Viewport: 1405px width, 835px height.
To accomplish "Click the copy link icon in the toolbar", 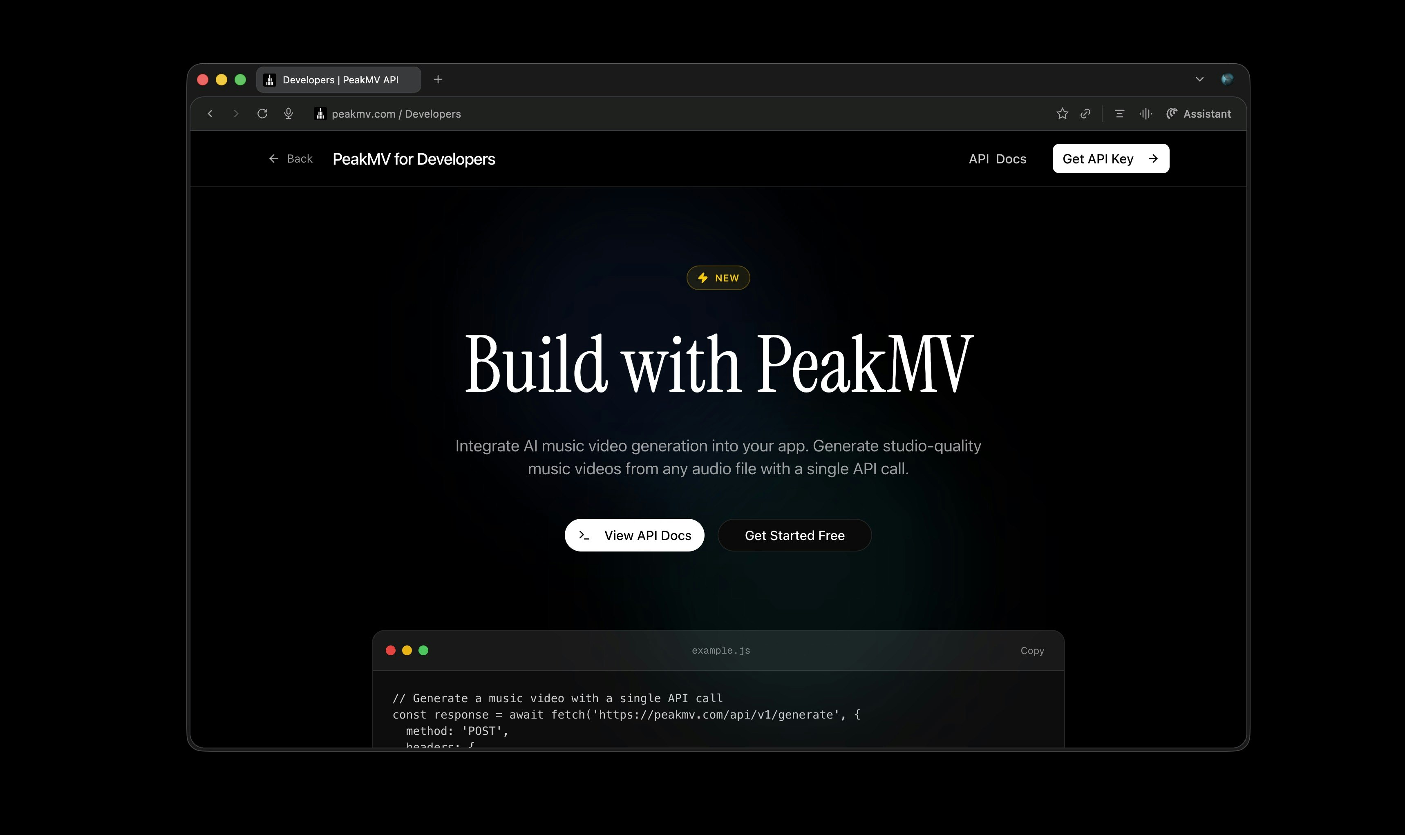I will pyautogui.click(x=1086, y=114).
